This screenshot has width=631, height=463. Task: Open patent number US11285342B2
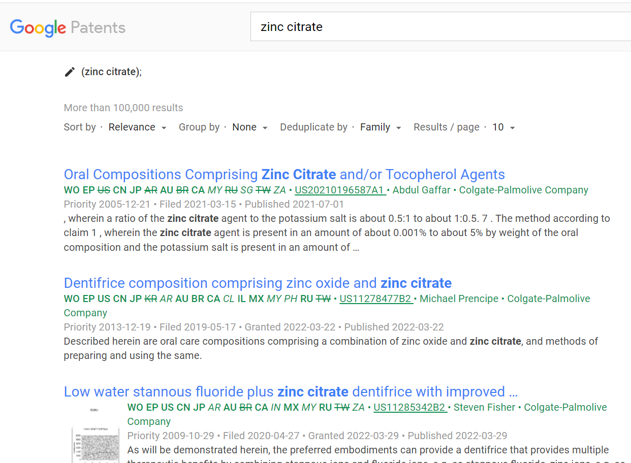point(411,408)
